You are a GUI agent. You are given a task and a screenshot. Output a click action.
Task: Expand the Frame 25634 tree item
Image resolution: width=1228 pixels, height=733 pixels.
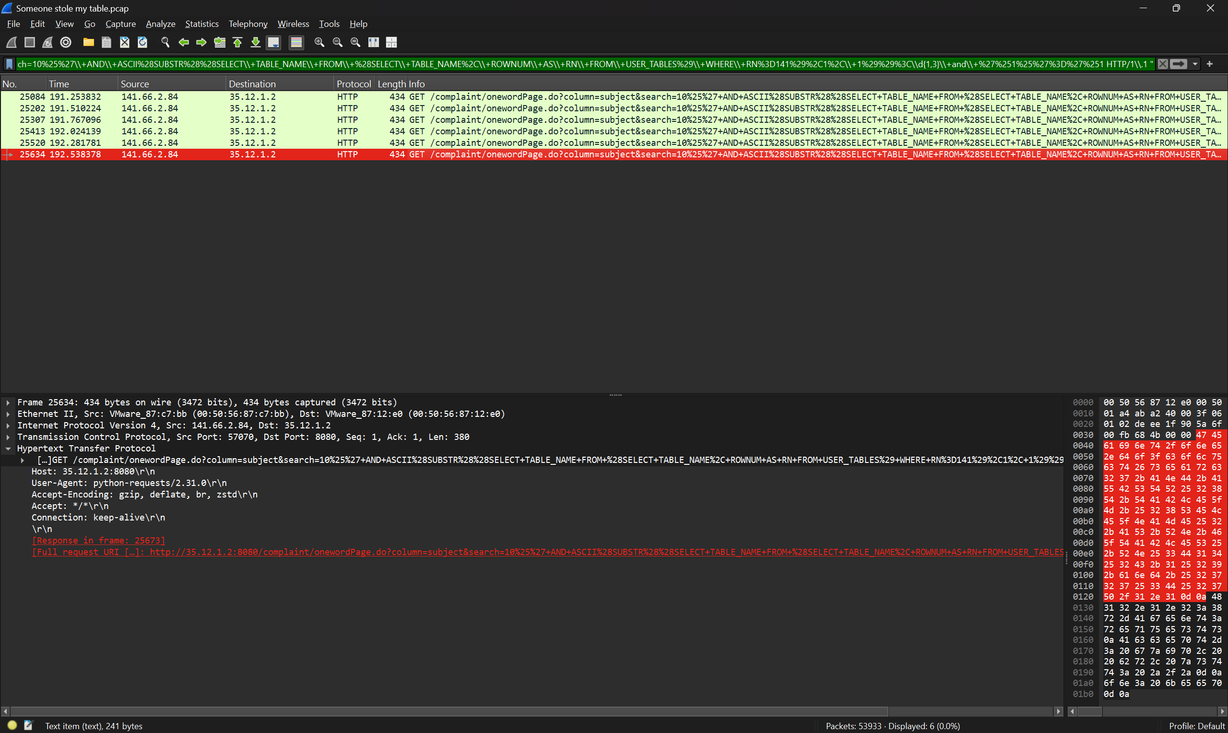click(x=8, y=402)
